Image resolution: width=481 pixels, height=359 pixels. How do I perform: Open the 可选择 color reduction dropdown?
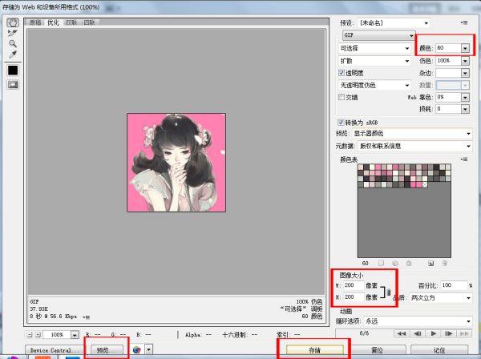coord(374,48)
